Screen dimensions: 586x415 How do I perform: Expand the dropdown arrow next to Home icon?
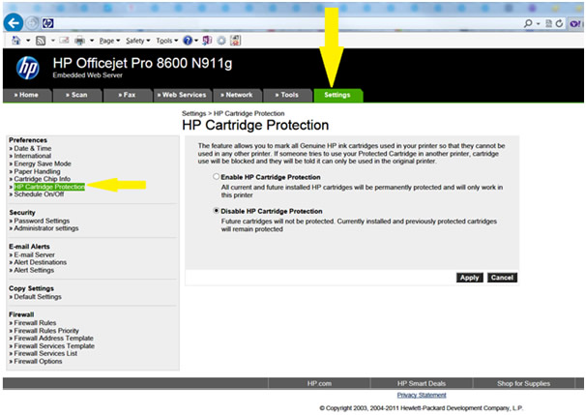[28, 41]
